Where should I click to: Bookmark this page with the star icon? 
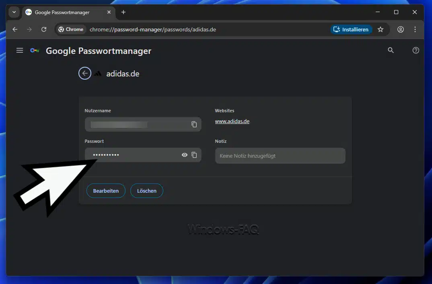(381, 29)
